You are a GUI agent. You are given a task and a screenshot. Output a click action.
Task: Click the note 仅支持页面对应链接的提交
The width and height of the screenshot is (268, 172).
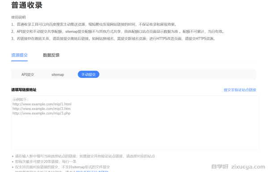coord(63,167)
